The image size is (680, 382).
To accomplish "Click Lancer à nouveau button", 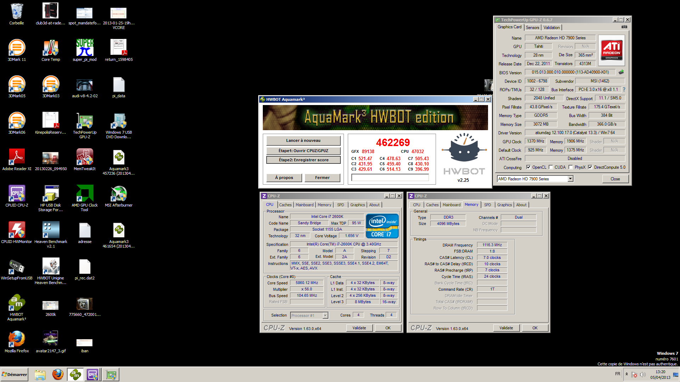I will (x=303, y=140).
